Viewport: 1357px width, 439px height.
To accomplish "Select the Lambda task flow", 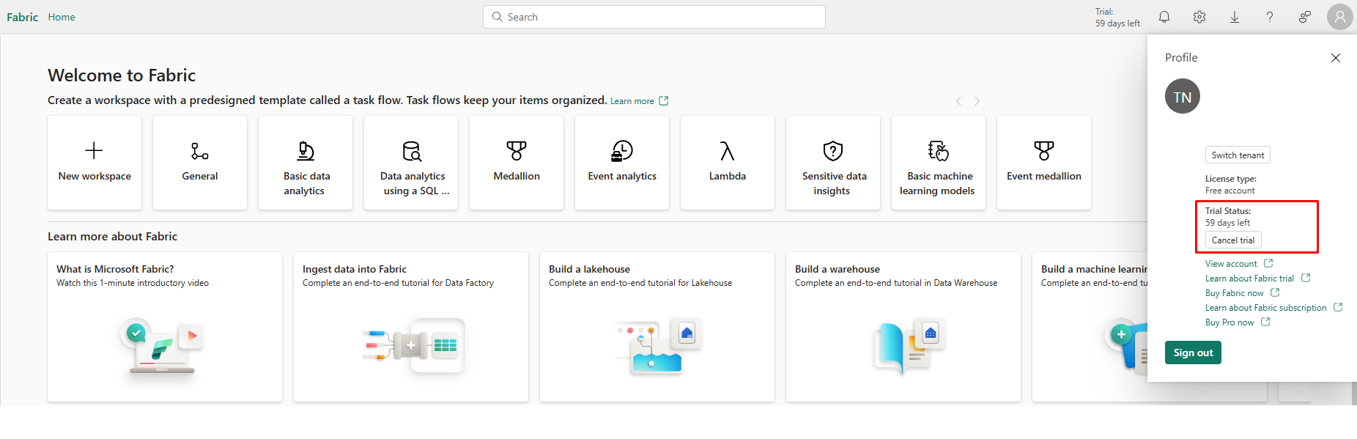I will click(728, 163).
